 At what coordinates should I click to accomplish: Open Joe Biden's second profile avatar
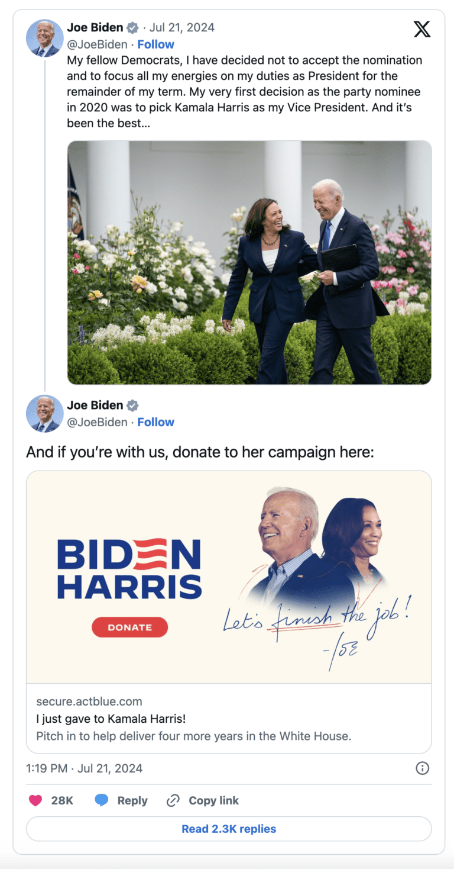point(45,413)
